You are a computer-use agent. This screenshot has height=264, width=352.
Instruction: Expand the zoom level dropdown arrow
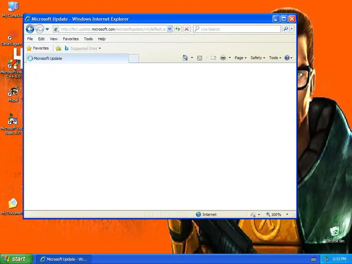tap(287, 214)
